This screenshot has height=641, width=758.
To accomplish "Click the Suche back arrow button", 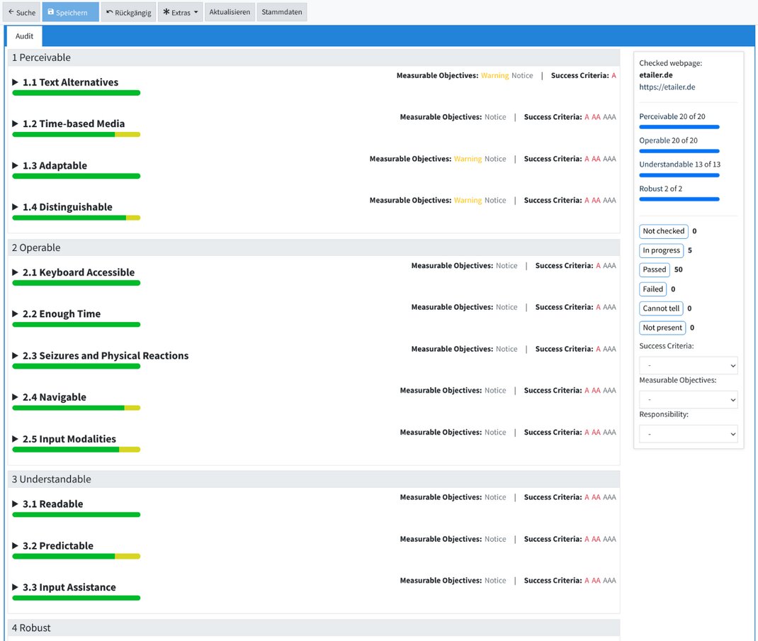I will [x=22, y=12].
